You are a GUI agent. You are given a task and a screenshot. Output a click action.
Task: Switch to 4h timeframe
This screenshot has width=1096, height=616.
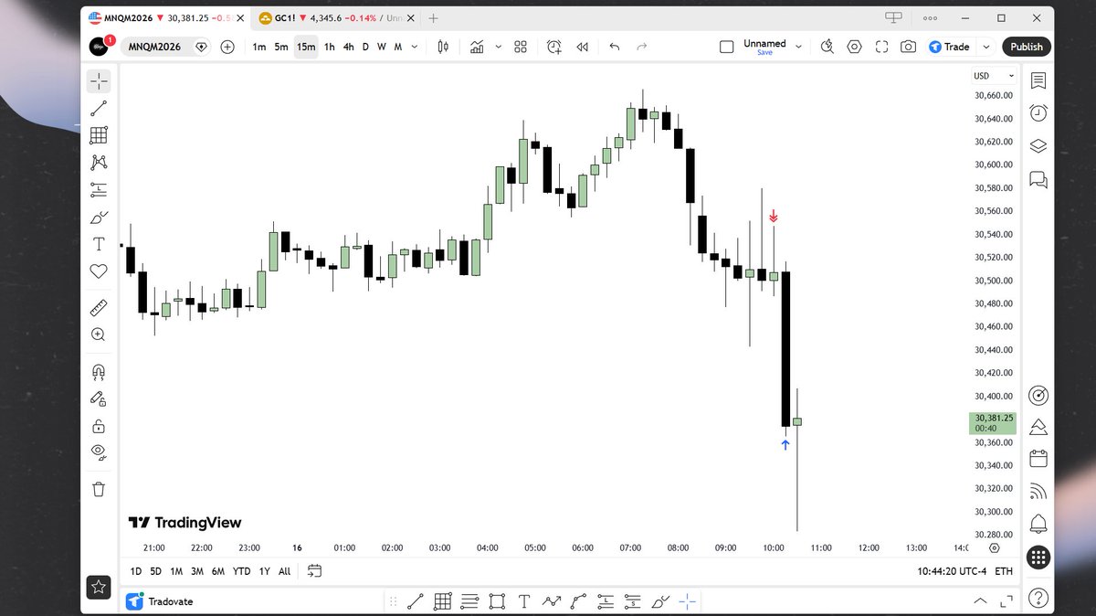(x=349, y=47)
